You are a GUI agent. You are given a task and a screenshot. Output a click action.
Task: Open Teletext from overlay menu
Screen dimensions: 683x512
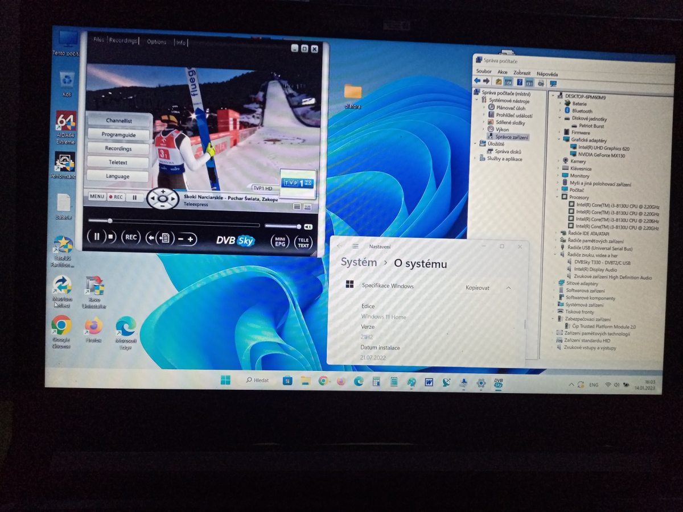(118, 162)
